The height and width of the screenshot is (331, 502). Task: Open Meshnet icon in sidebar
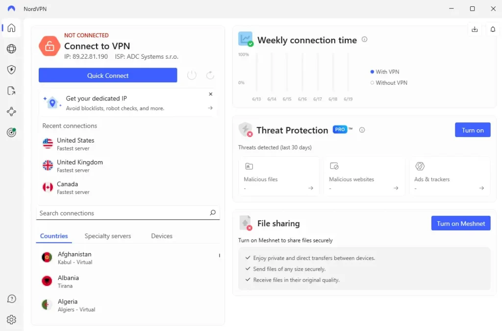[x=11, y=112]
